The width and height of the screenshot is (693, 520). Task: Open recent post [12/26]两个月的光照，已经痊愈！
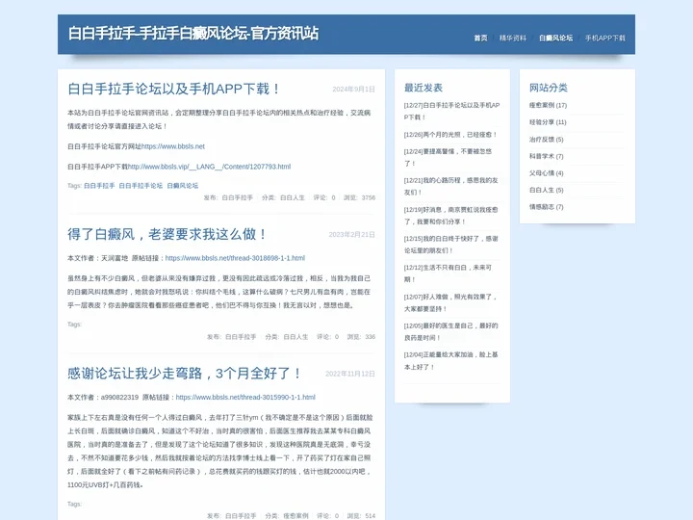point(450,135)
